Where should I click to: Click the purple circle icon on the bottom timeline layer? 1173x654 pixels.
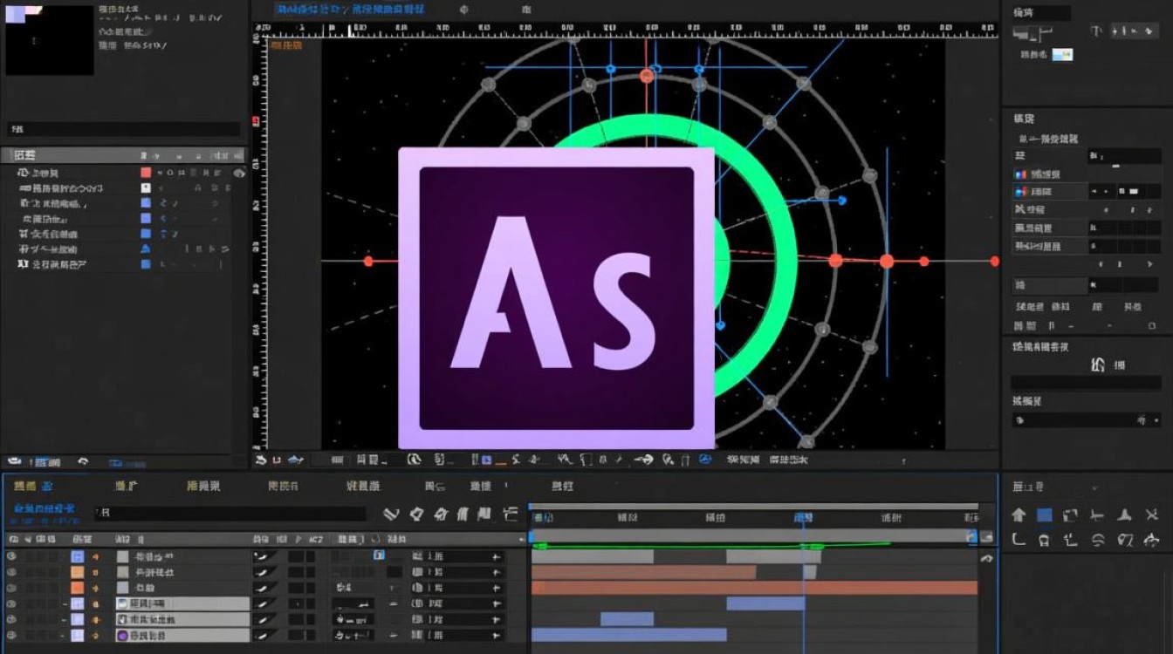pyautogui.click(x=123, y=636)
